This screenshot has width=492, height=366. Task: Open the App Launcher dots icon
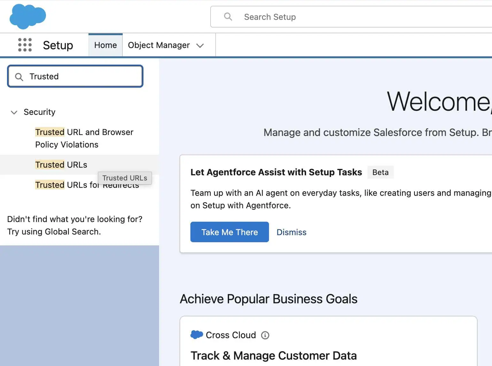[25, 45]
